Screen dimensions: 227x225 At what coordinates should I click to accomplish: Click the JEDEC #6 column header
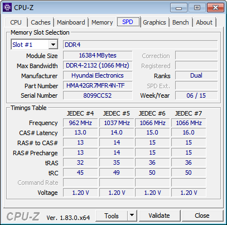click(x=152, y=113)
